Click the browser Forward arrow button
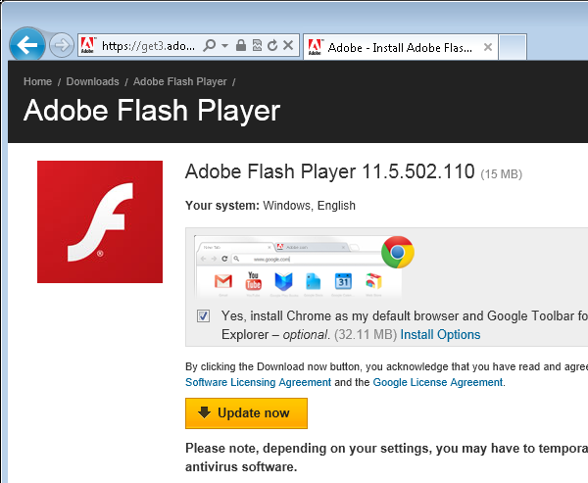Viewport: 588px width, 483px height. 62,45
